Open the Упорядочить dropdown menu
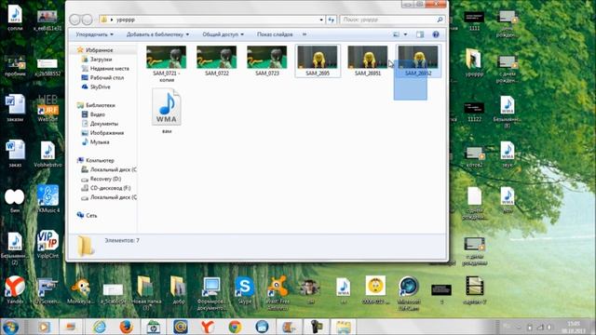Screen dimensions: 596x335 94,34
